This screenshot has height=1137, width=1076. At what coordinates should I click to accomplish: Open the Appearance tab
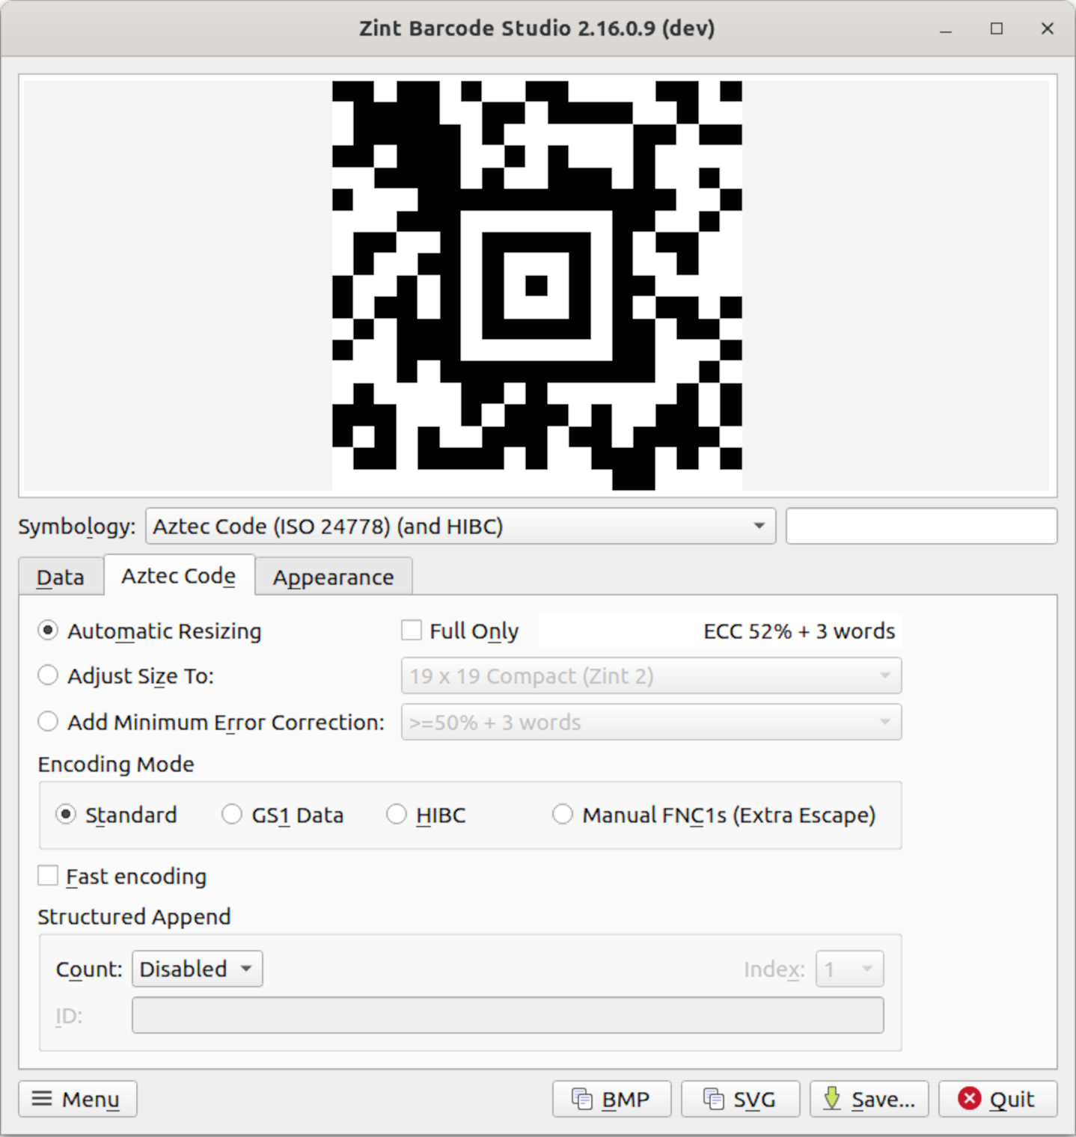[334, 577]
